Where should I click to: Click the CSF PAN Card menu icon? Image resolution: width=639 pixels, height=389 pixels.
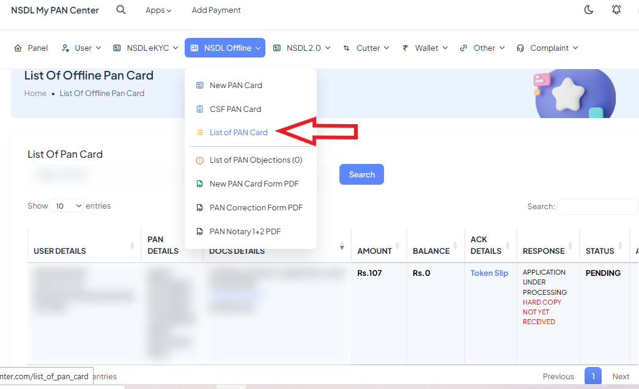pyautogui.click(x=200, y=109)
